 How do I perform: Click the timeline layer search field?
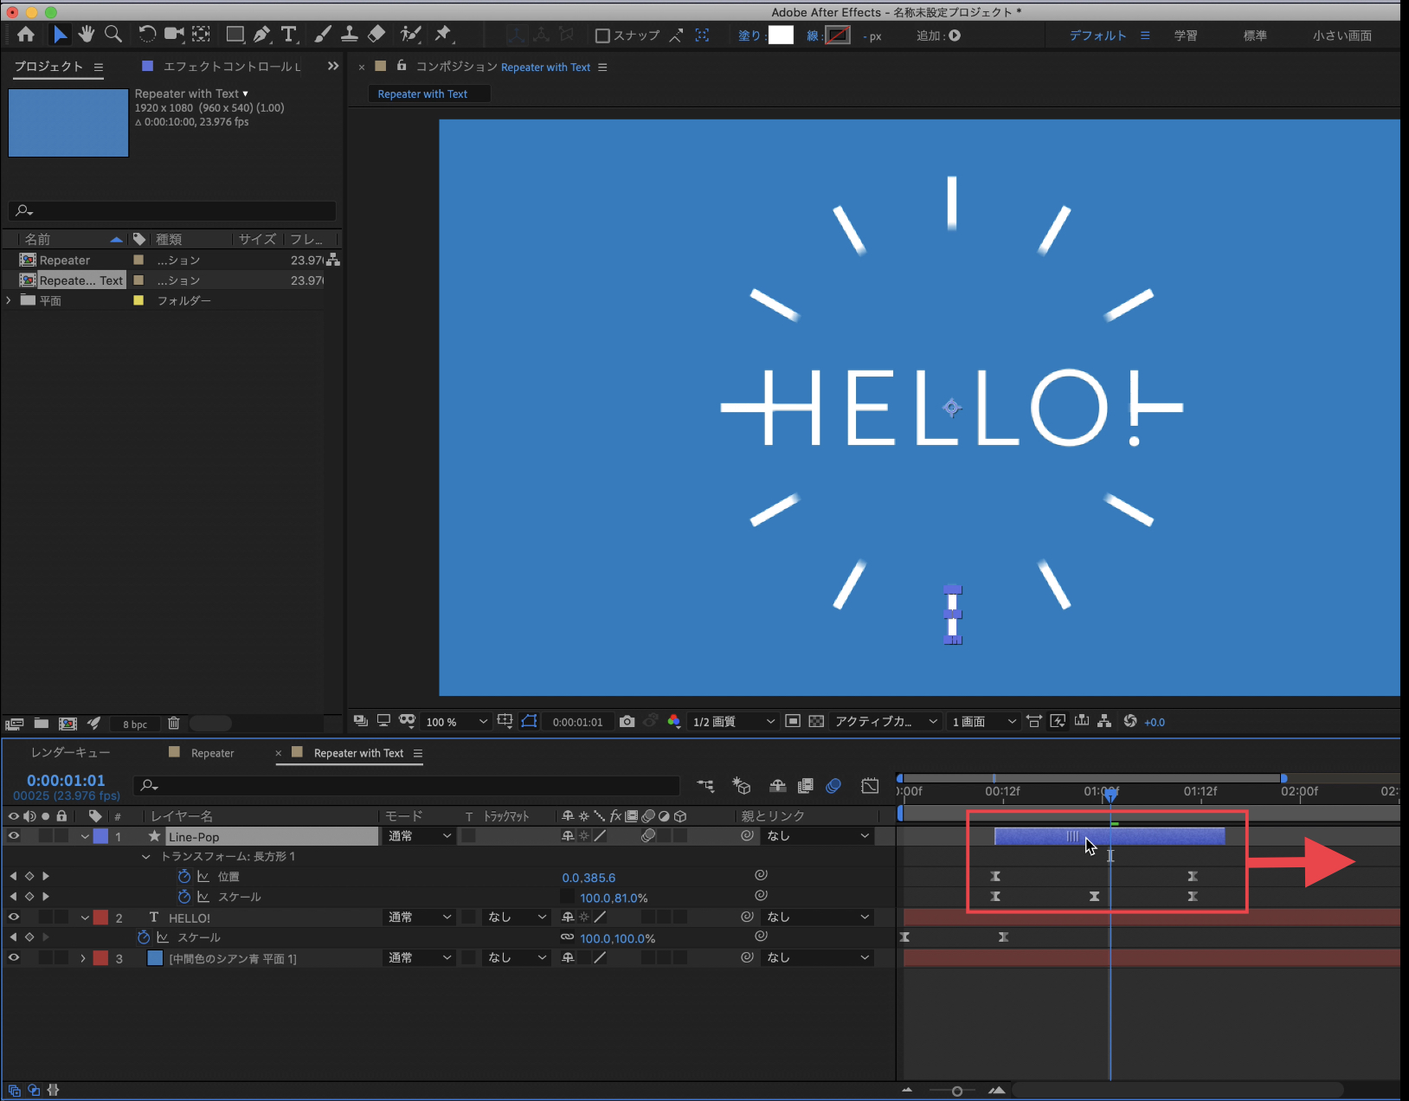pos(407,785)
